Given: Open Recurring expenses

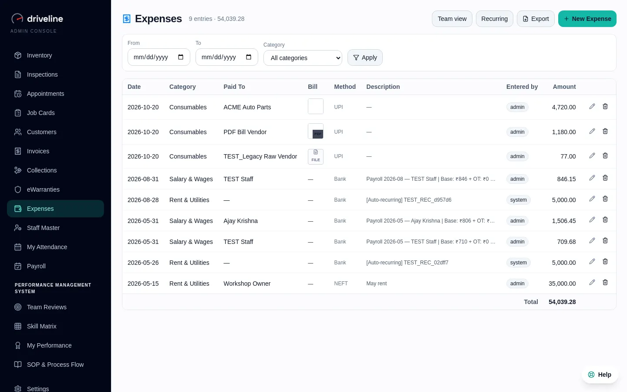Looking at the screenshot, I should tap(495, 19).
